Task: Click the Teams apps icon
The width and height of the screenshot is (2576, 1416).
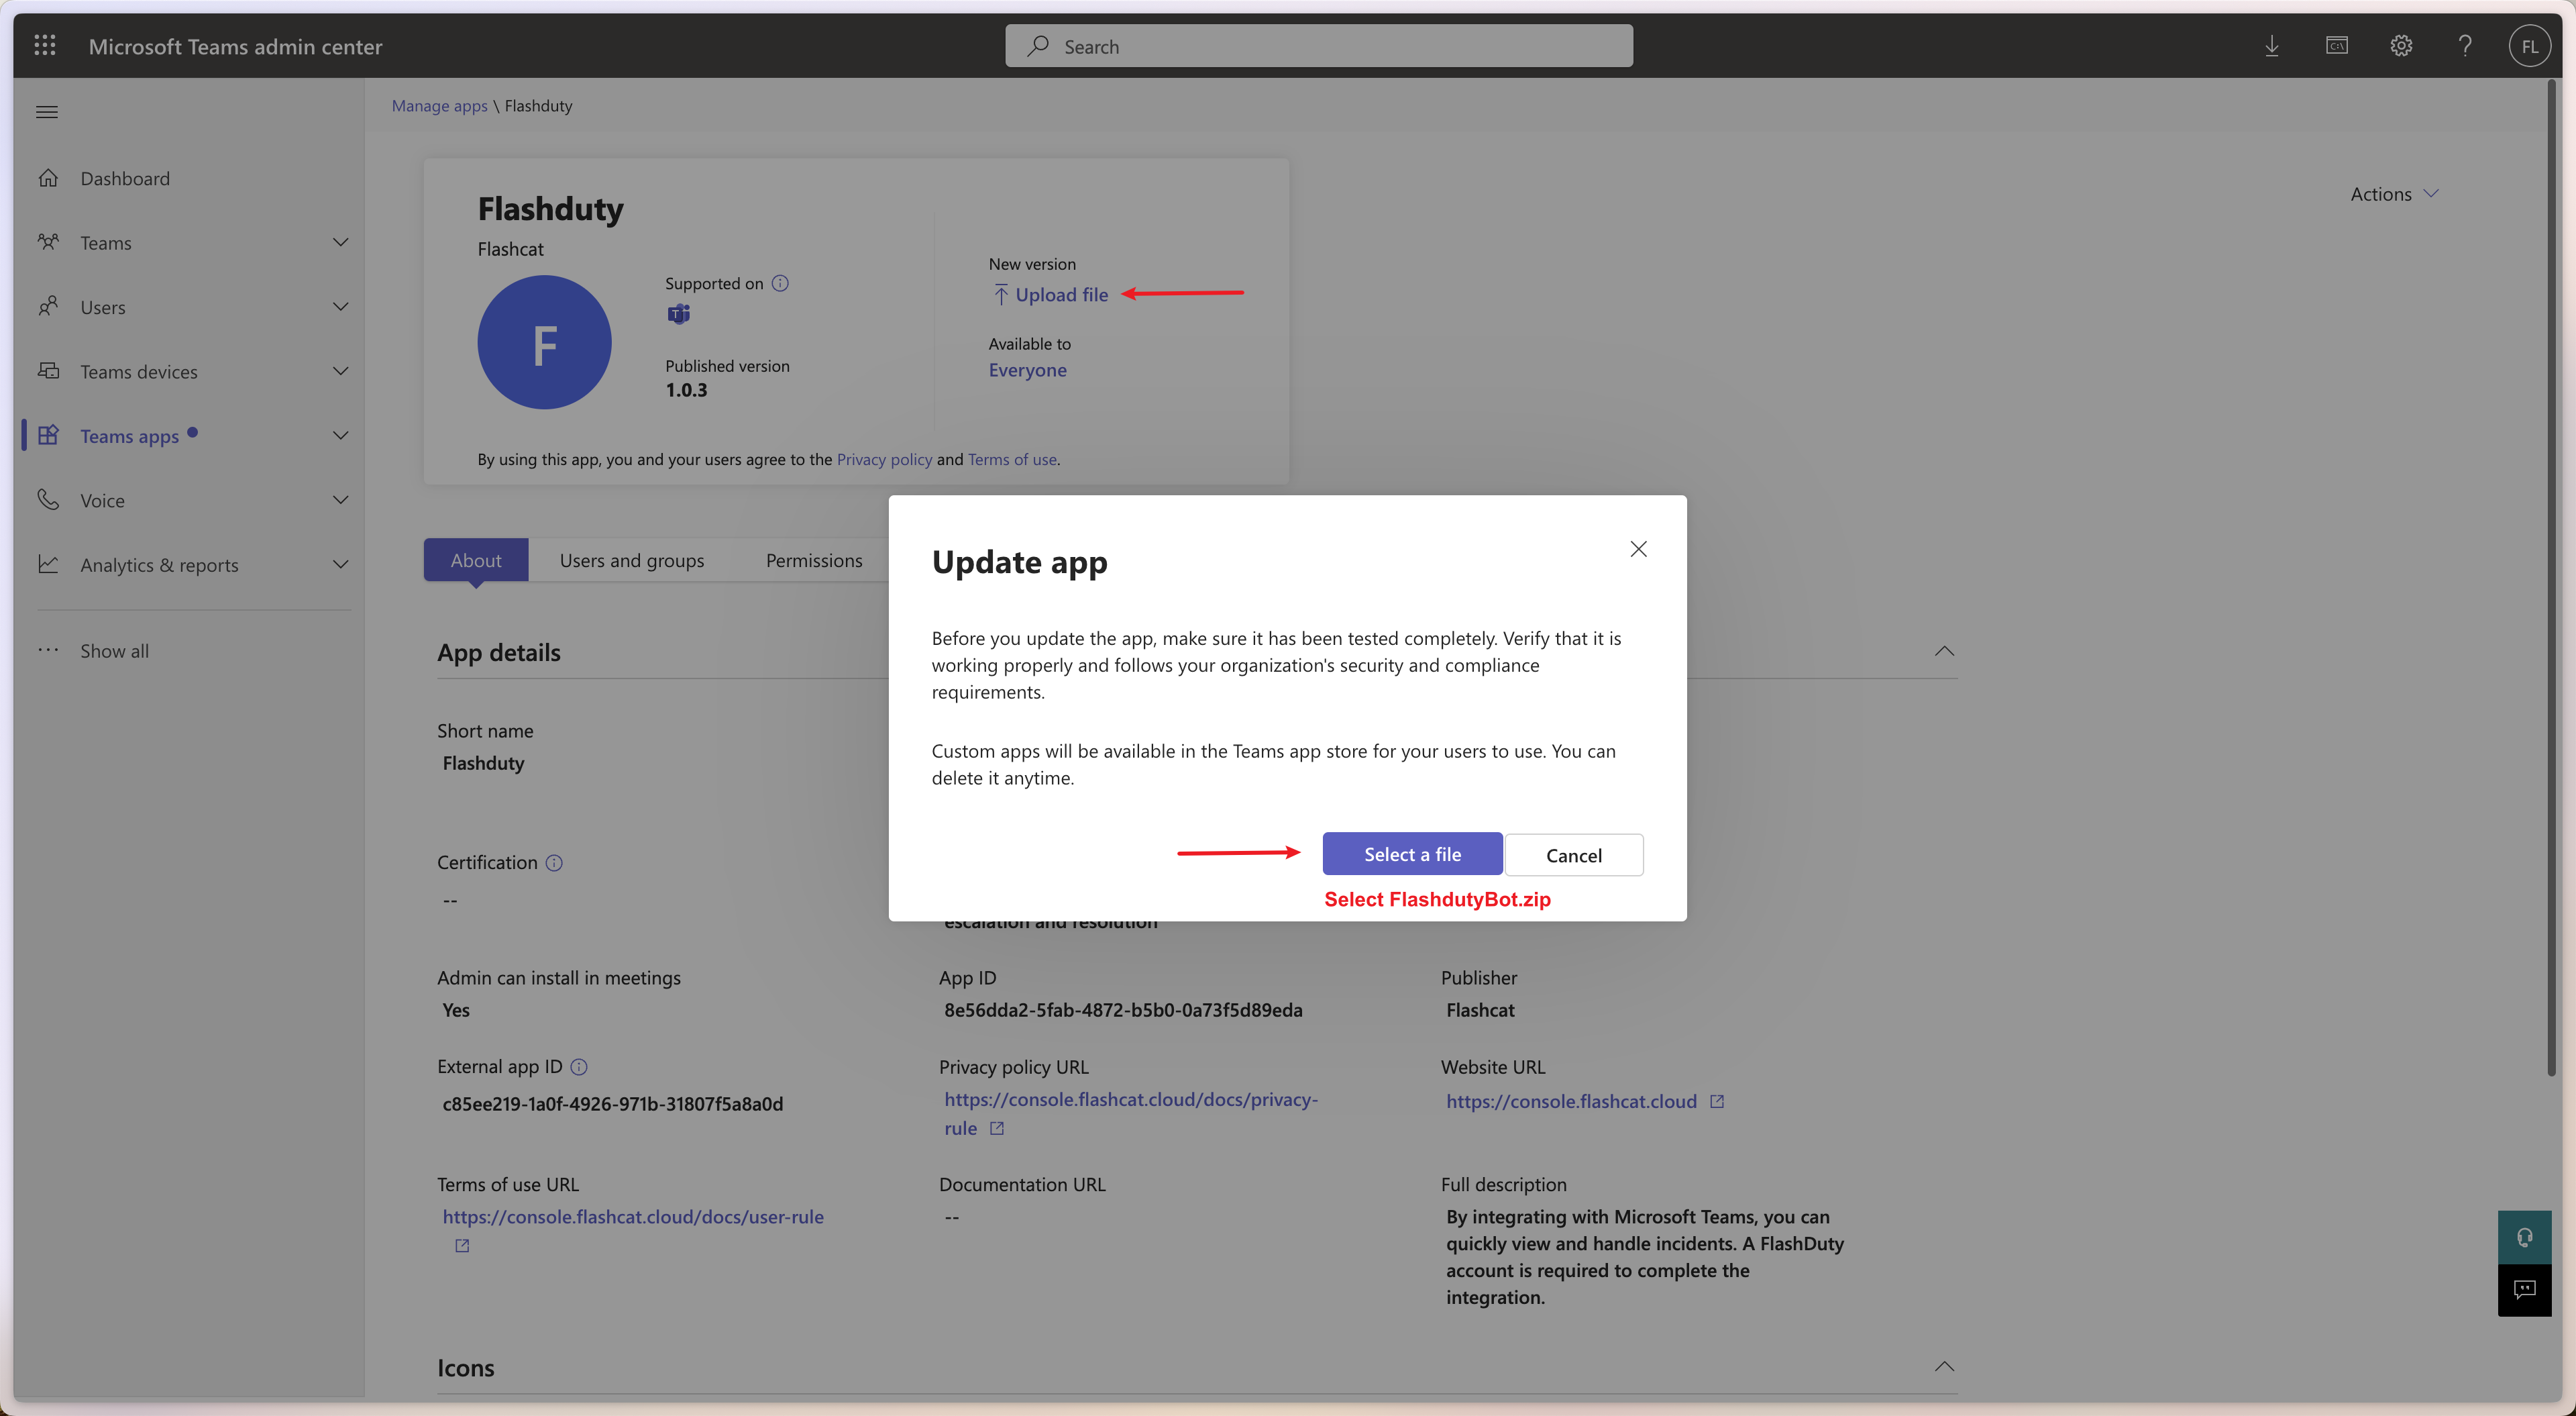Action: (x=48, y=436)
